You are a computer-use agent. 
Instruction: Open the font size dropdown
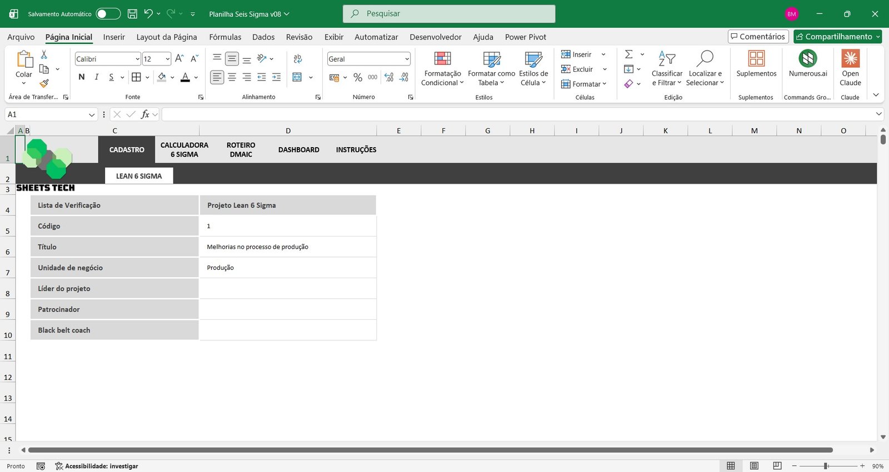pyautogui.click(x=167, y=59)
